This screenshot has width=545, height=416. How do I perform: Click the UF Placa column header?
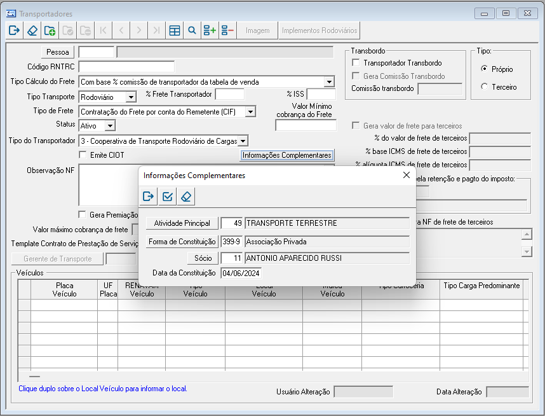108,289
